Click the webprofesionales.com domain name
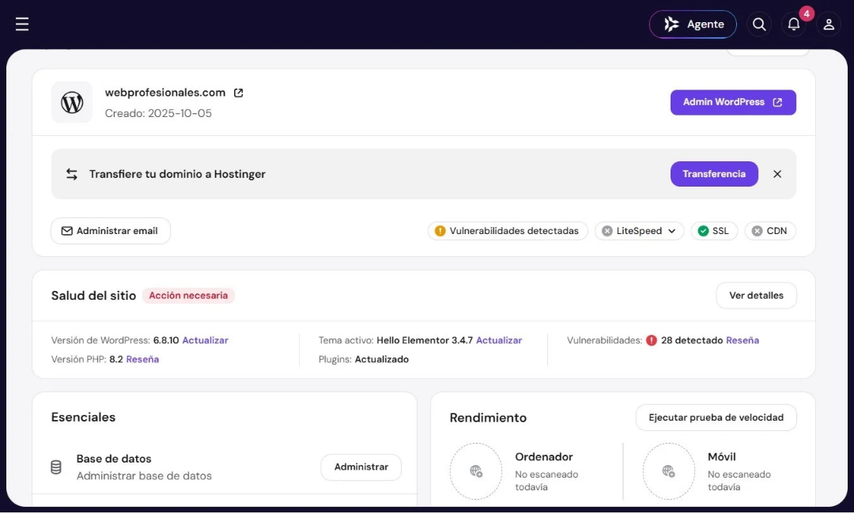 (x=165, y=93)
